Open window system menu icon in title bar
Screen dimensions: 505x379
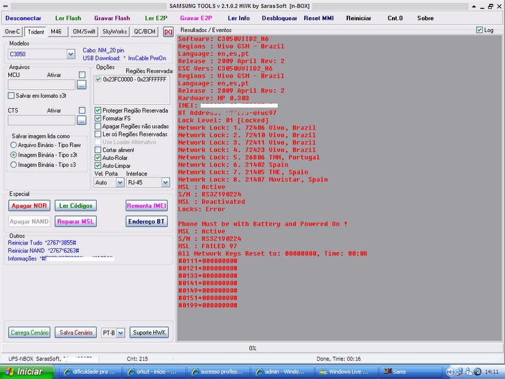(6, 6)
